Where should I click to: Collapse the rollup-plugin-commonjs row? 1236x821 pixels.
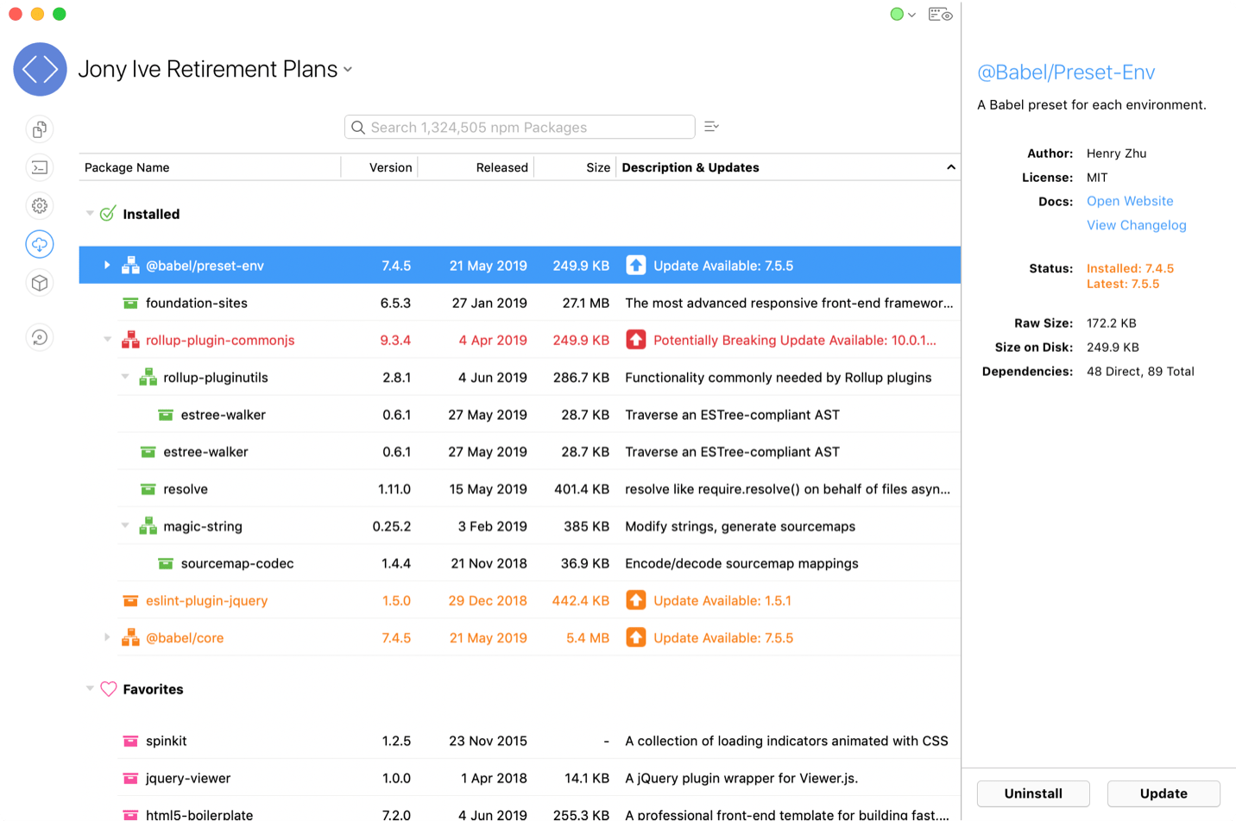(x=107, y=340)
